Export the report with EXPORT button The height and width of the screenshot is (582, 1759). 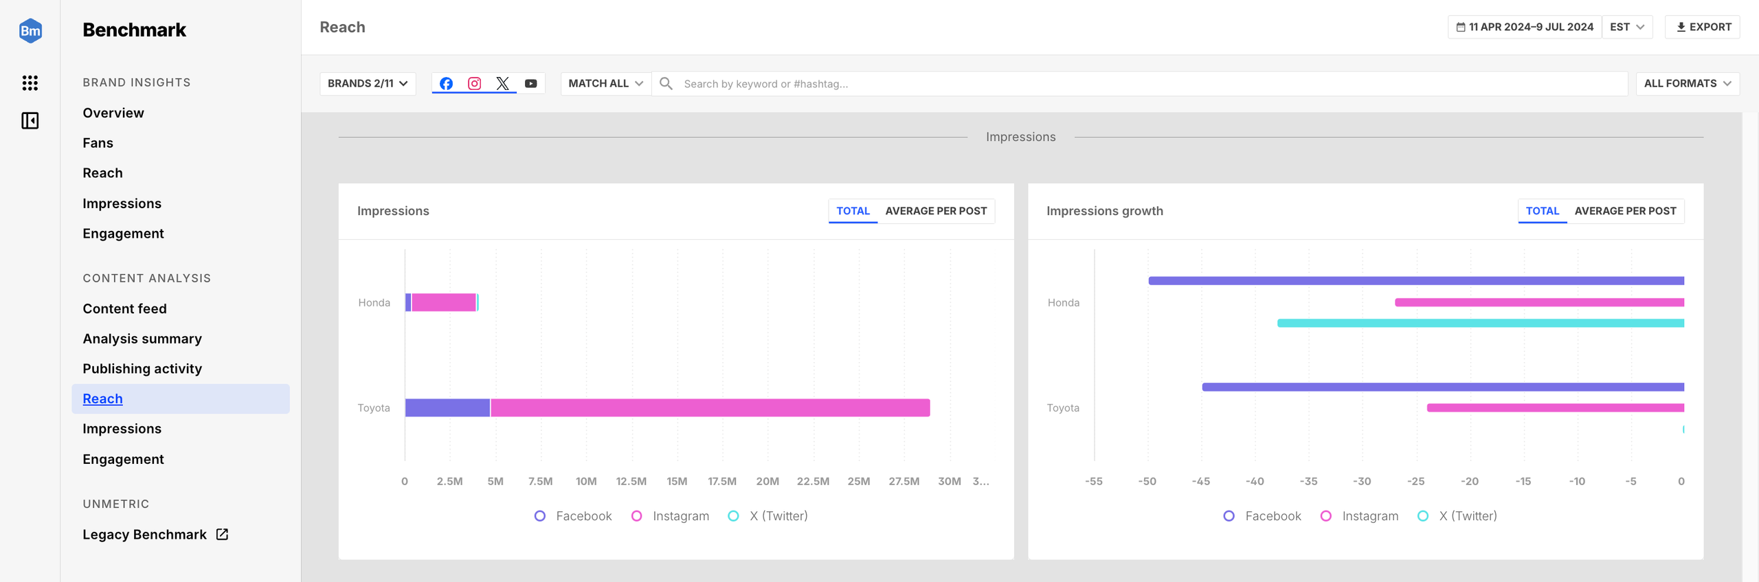(x=1703, y=27)
